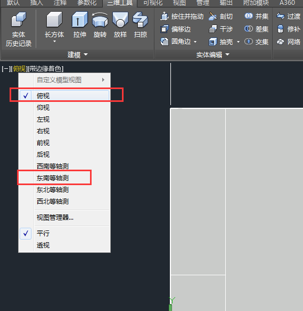Select the checked Top (俯视) view
Viewport: 303px width, 311px height.
(64, 96)
